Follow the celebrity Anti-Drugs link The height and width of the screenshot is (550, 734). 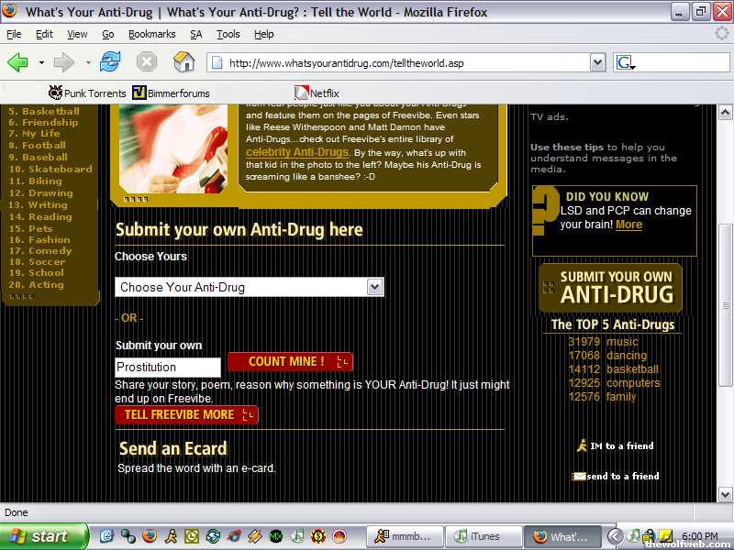coord(297,151)
